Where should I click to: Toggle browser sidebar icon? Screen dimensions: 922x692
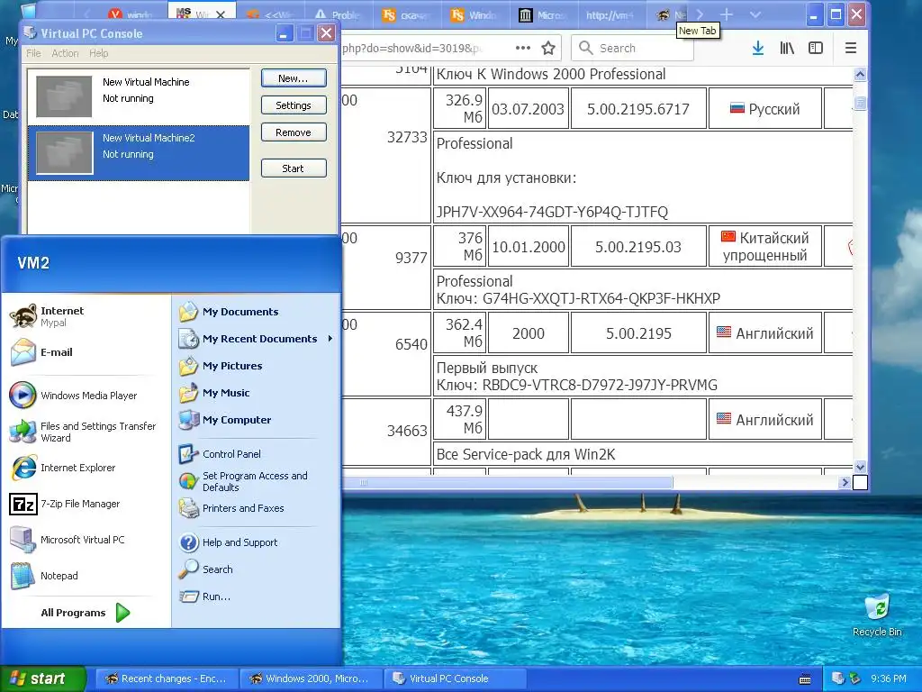[816, 49]
